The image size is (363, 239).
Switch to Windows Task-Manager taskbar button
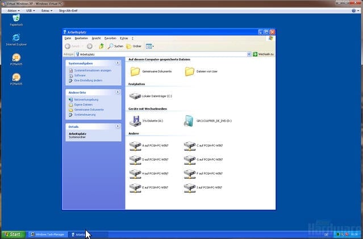tap(48, 234)
